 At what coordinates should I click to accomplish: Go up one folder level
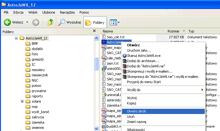[x=51, y=22]
